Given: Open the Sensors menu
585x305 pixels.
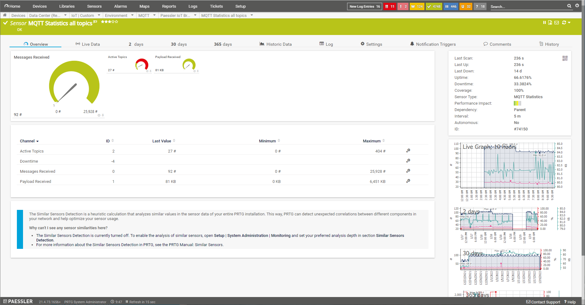Looking at the screenshot, I should click(x=94, y=6).
